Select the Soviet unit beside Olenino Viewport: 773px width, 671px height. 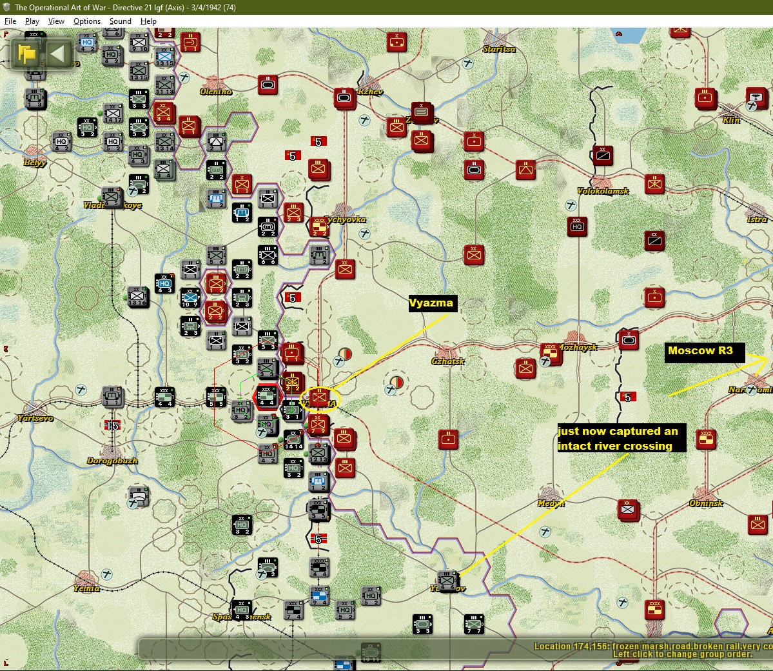click(x=268, y=85)
